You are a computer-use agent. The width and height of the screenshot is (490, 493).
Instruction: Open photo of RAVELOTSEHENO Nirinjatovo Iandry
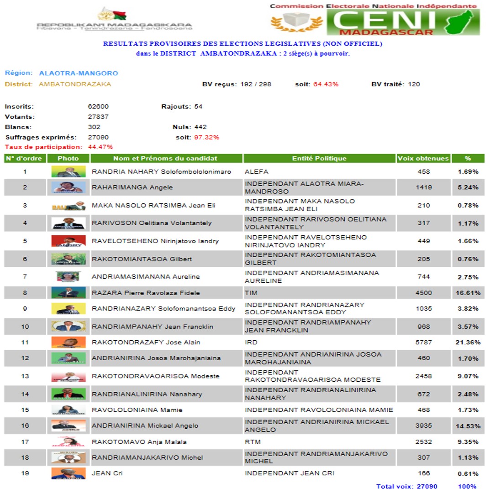[68, 241]
